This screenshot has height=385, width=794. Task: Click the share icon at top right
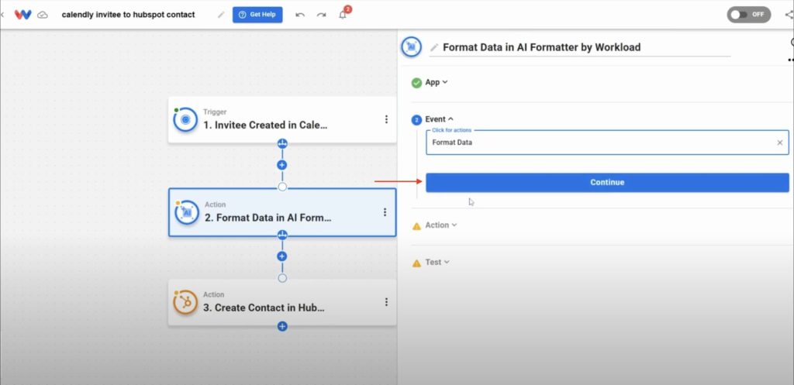tap(789, 14)
